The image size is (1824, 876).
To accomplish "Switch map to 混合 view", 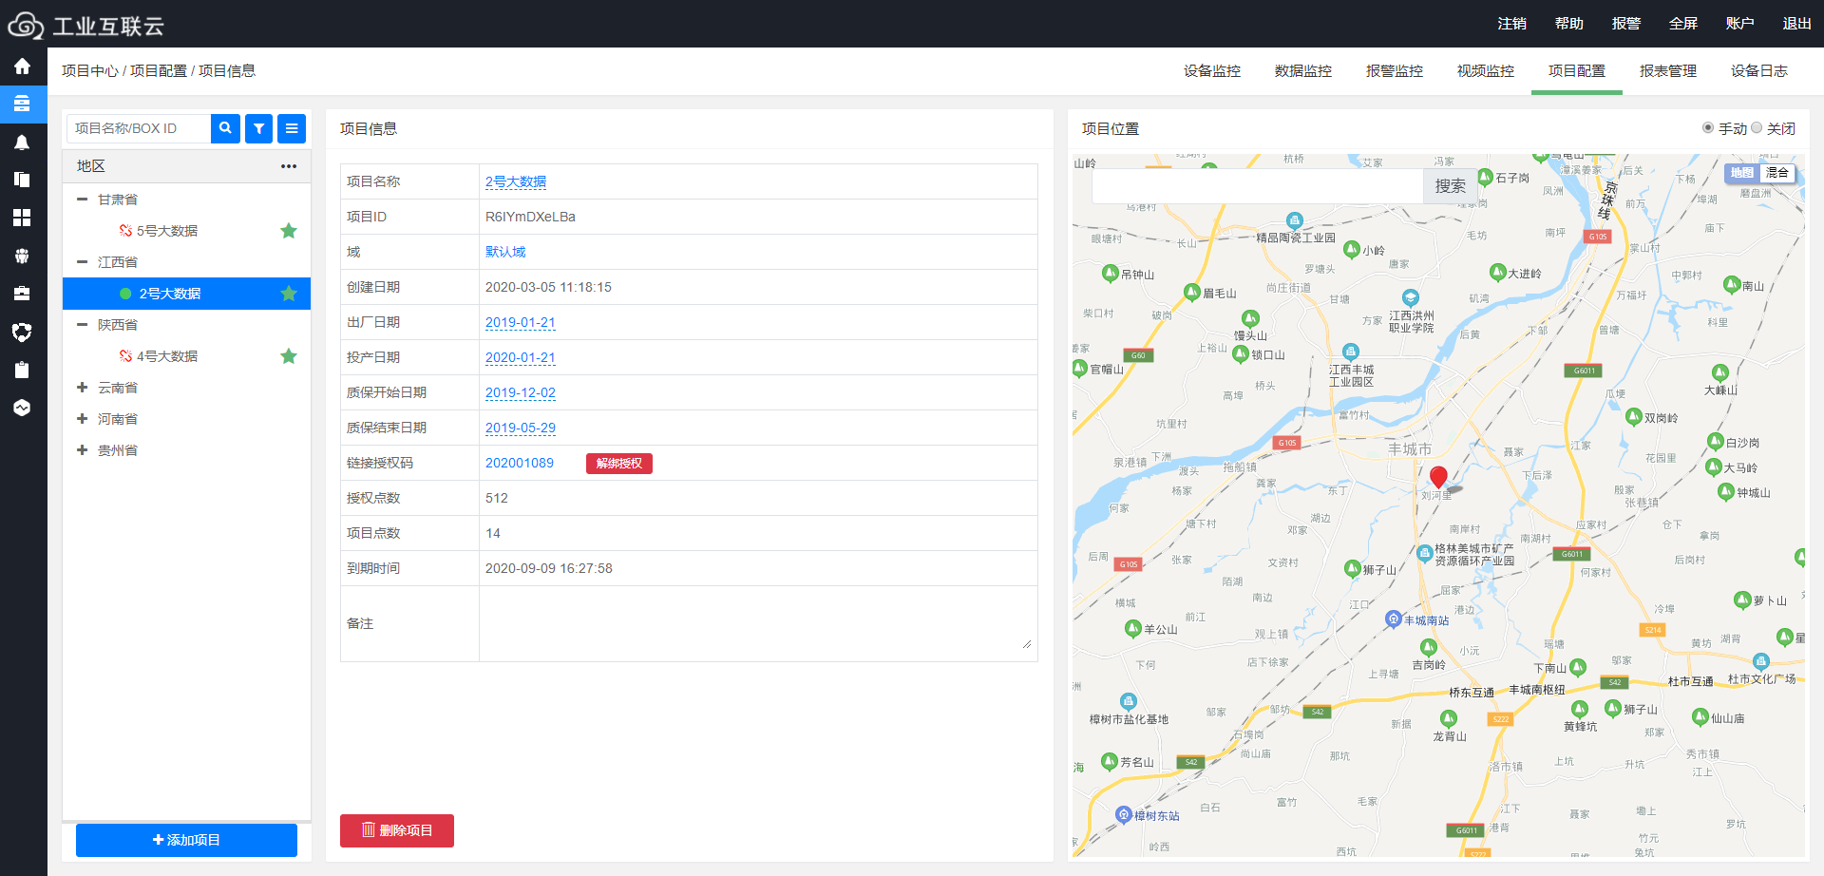I will (x=1777, y=173).
